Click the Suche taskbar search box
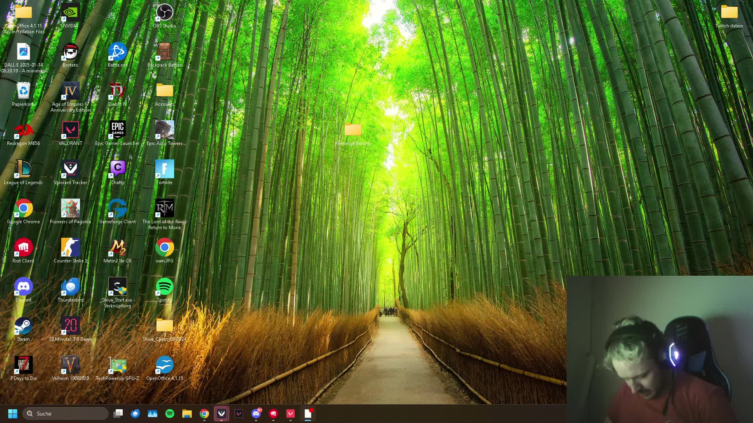 pyautogui.click(x=65, y=414)
